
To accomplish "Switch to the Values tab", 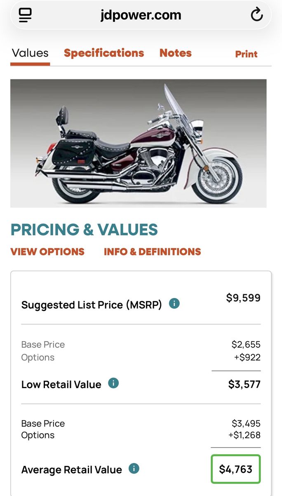I will tap(30, 53).
